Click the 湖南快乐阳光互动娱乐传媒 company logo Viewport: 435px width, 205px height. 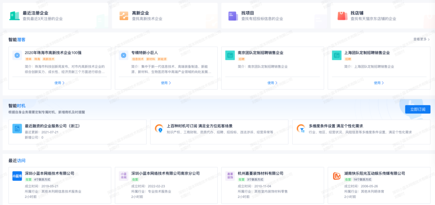tap(337, 176)
